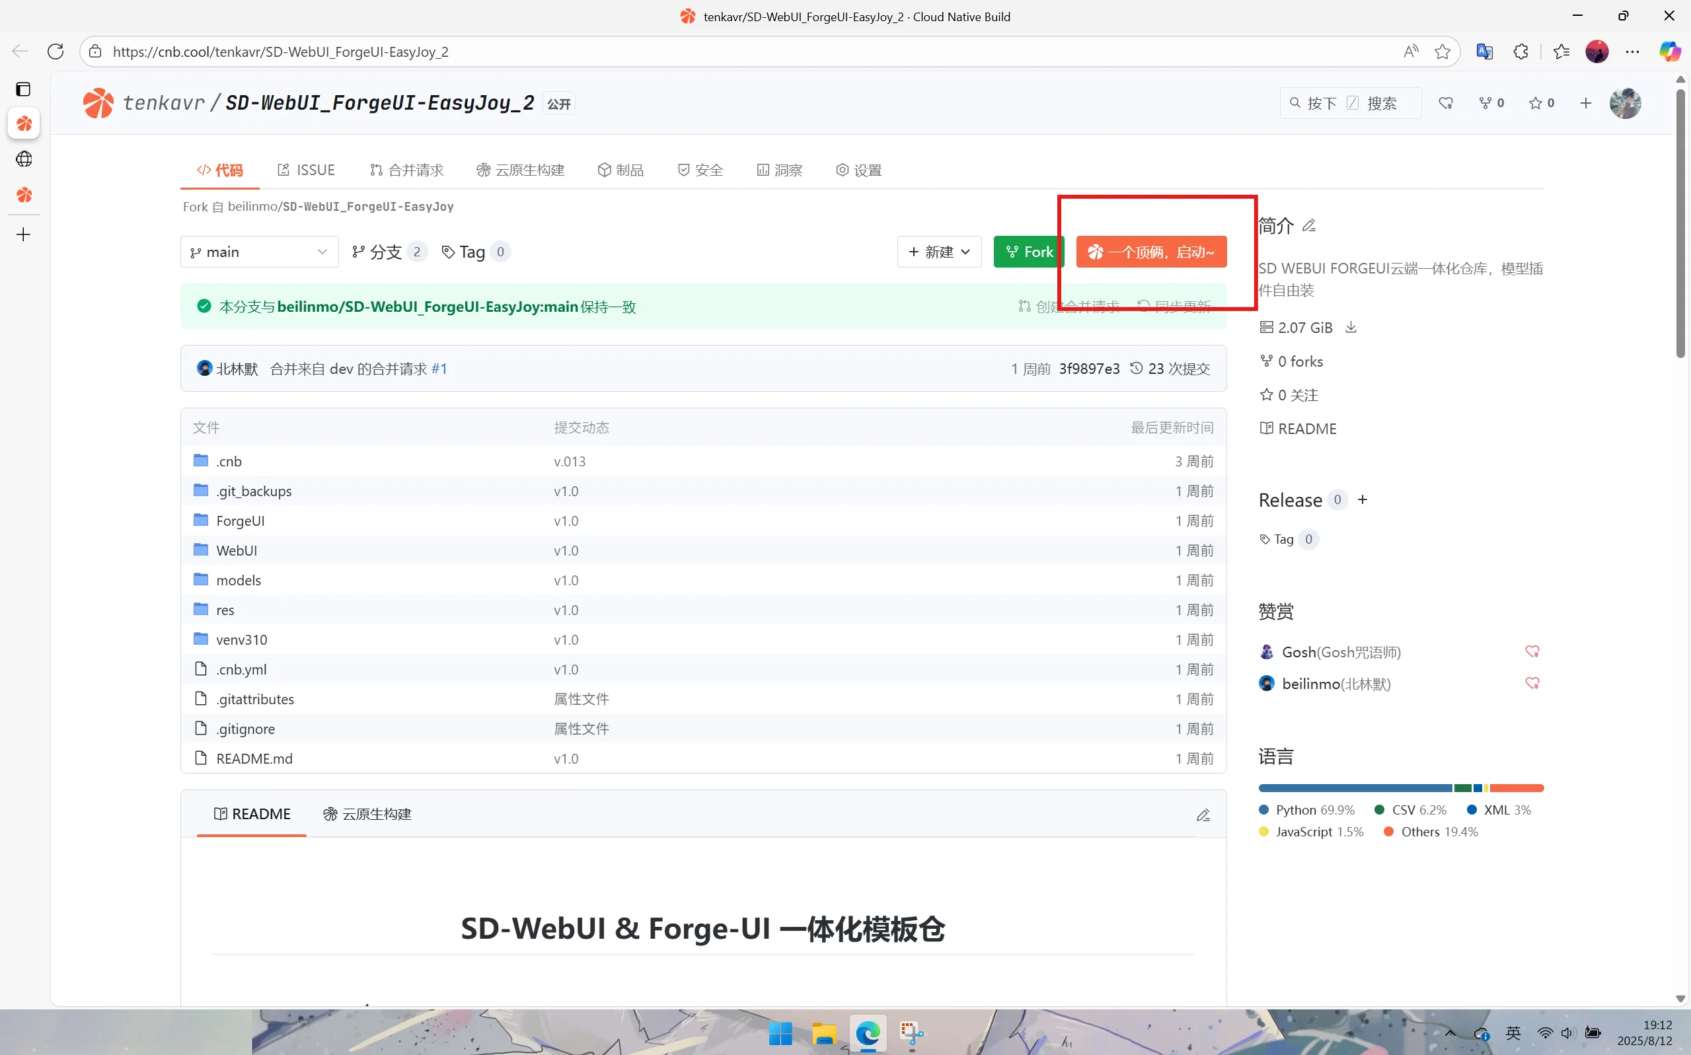Screen dimensions: 1691x1055
Task: Click the browser address bar URL
Action: pyautogui.click(x=281, y=52)
